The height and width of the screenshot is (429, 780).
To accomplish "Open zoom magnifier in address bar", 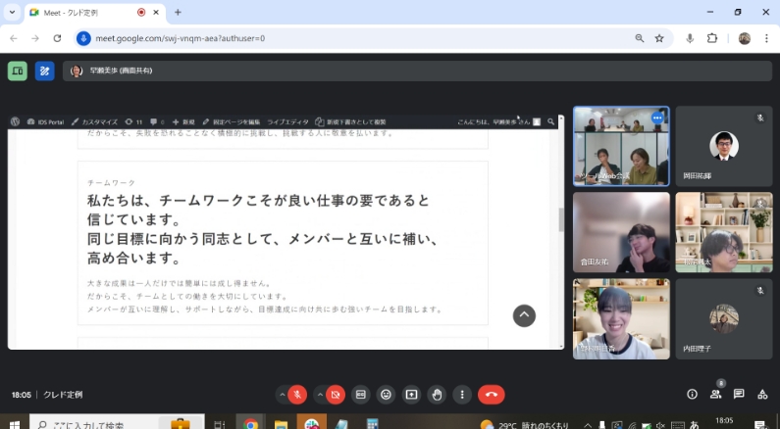I will tap(640, 38).
